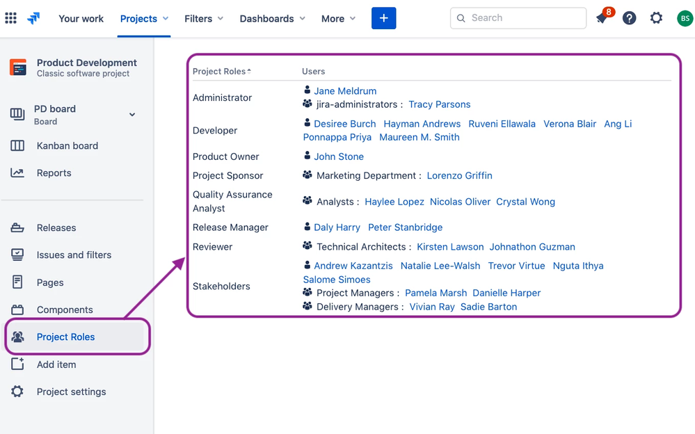The image size is (695, 434).
Task: Open the Filters dropdown
Action: 203,19
